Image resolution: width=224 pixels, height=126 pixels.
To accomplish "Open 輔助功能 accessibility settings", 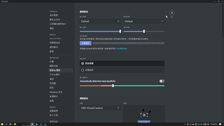I will point(54,66).
